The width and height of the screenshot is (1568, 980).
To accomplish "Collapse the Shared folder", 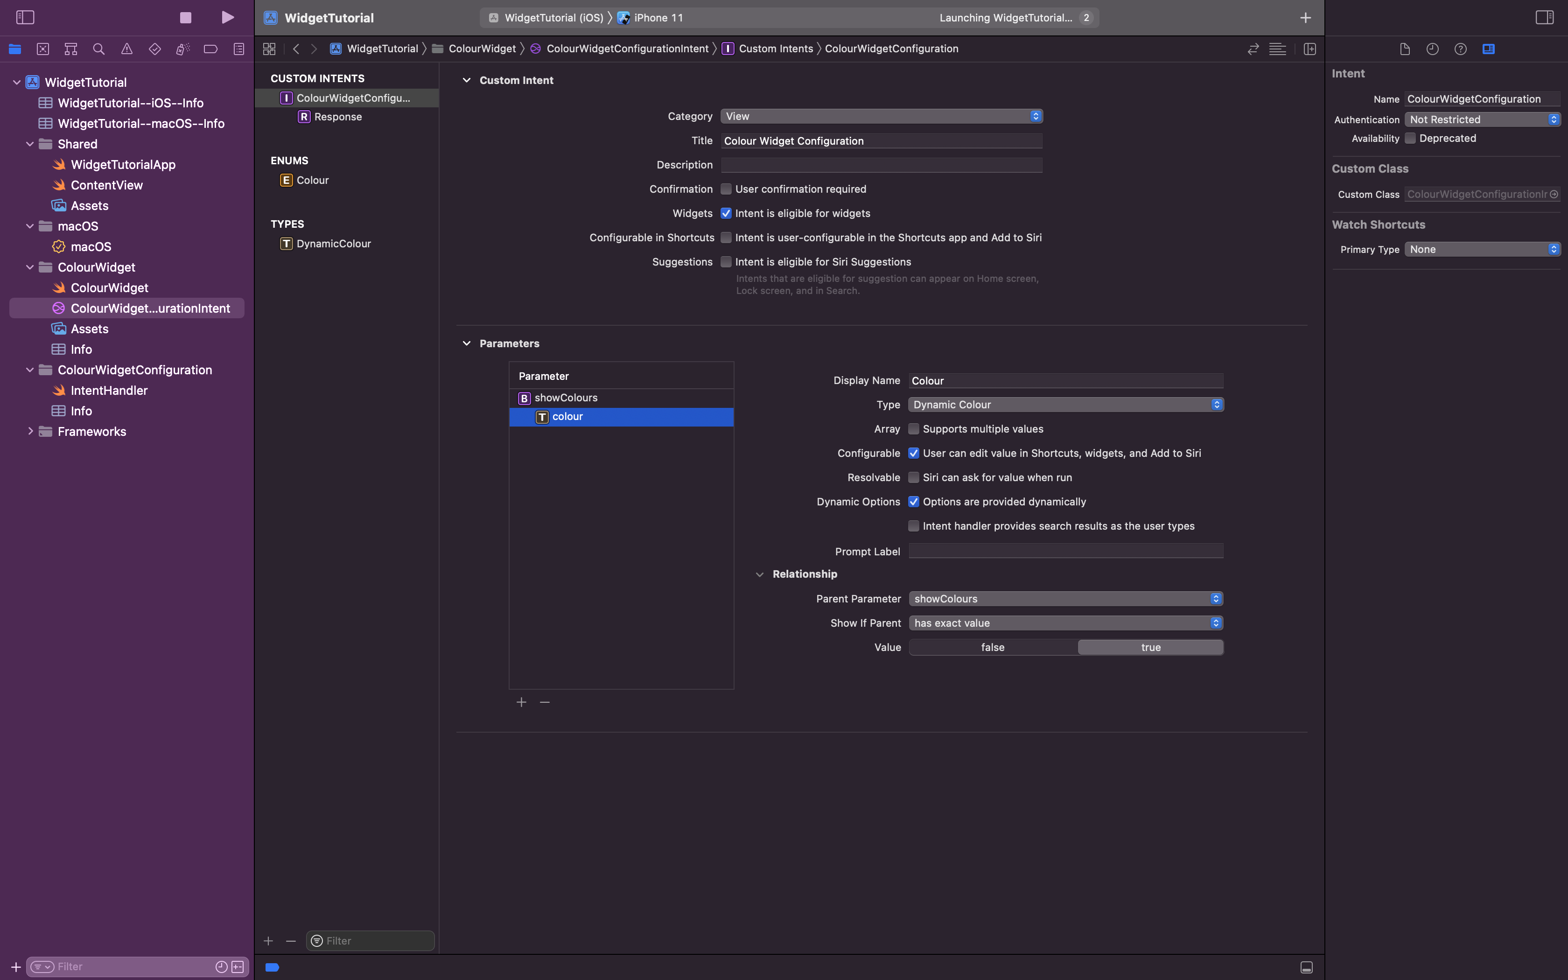I will [30, 144].
